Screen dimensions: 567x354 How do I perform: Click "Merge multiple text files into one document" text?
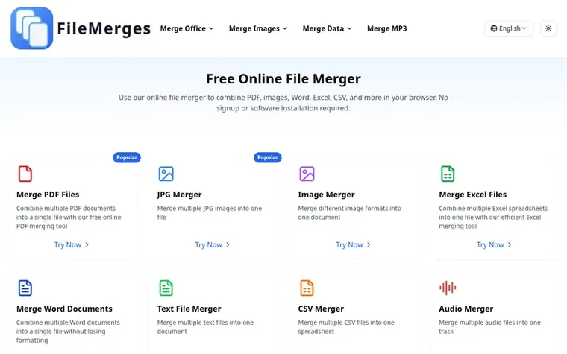point(205,327)
